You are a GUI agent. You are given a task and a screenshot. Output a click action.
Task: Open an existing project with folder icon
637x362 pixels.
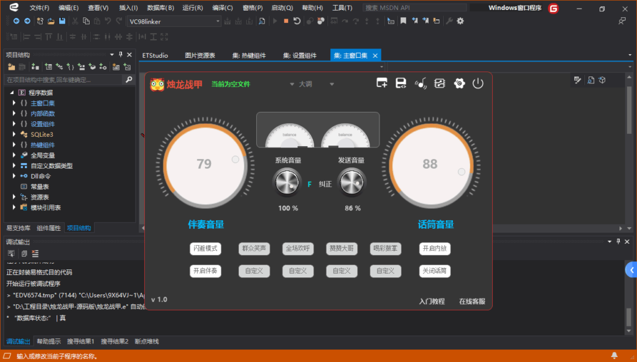pos(51,21)
